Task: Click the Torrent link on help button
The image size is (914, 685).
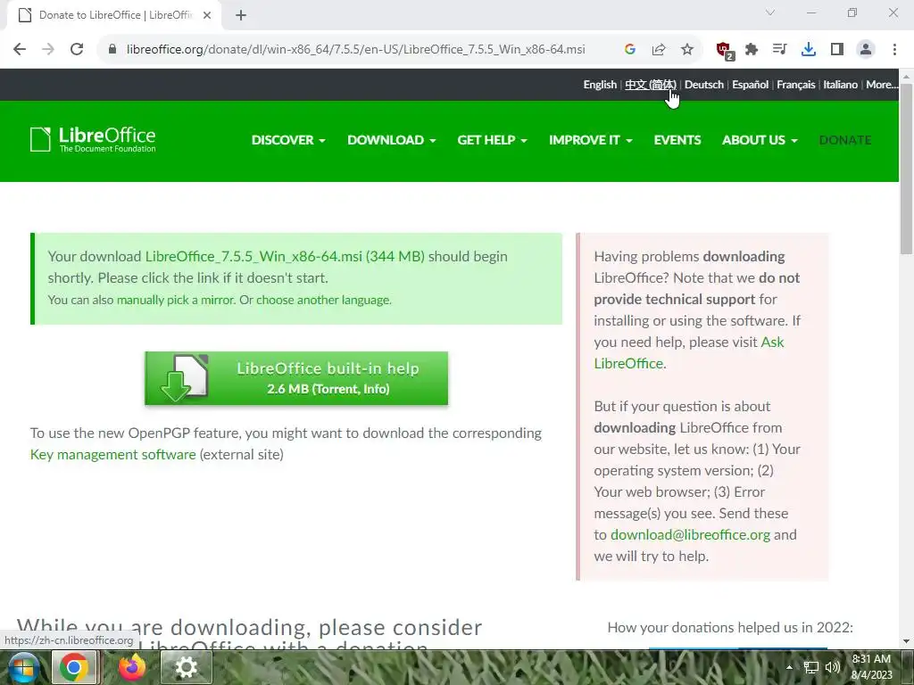Action: pos(337,389)
